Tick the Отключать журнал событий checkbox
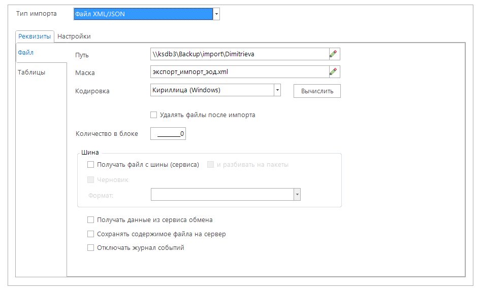This screenshot has height=294, width=481. tap(91, 248)
